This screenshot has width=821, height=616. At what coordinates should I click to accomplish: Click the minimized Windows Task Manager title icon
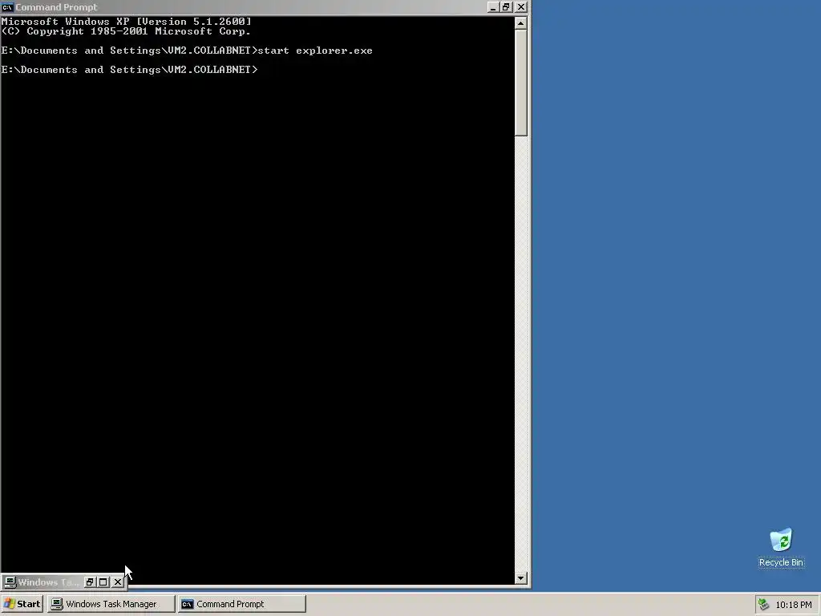click(10, 582)
